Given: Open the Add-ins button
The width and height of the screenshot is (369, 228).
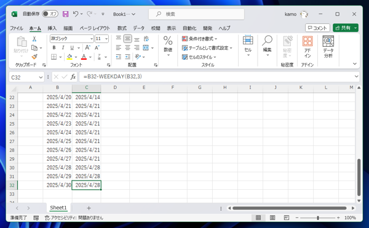Looking at the screenshot, I should click(x=307, y=47).
